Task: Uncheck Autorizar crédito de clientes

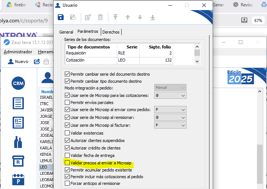Action: (x=67, y=148)
